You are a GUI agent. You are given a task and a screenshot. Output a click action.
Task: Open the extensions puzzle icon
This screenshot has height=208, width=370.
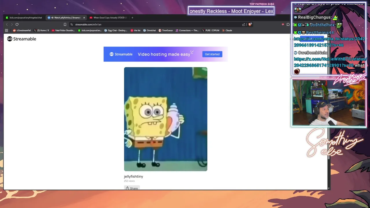coord(288,25)
